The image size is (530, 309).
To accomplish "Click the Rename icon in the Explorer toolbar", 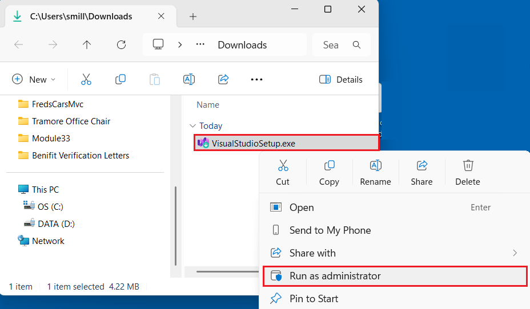I will (189, 80).
